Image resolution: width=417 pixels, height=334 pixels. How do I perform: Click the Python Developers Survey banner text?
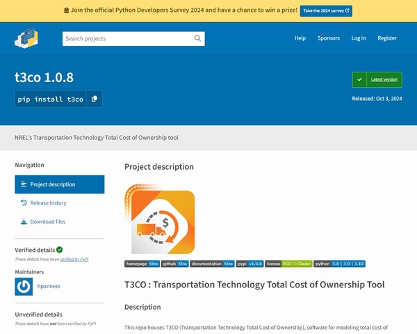tap(183, 10)
